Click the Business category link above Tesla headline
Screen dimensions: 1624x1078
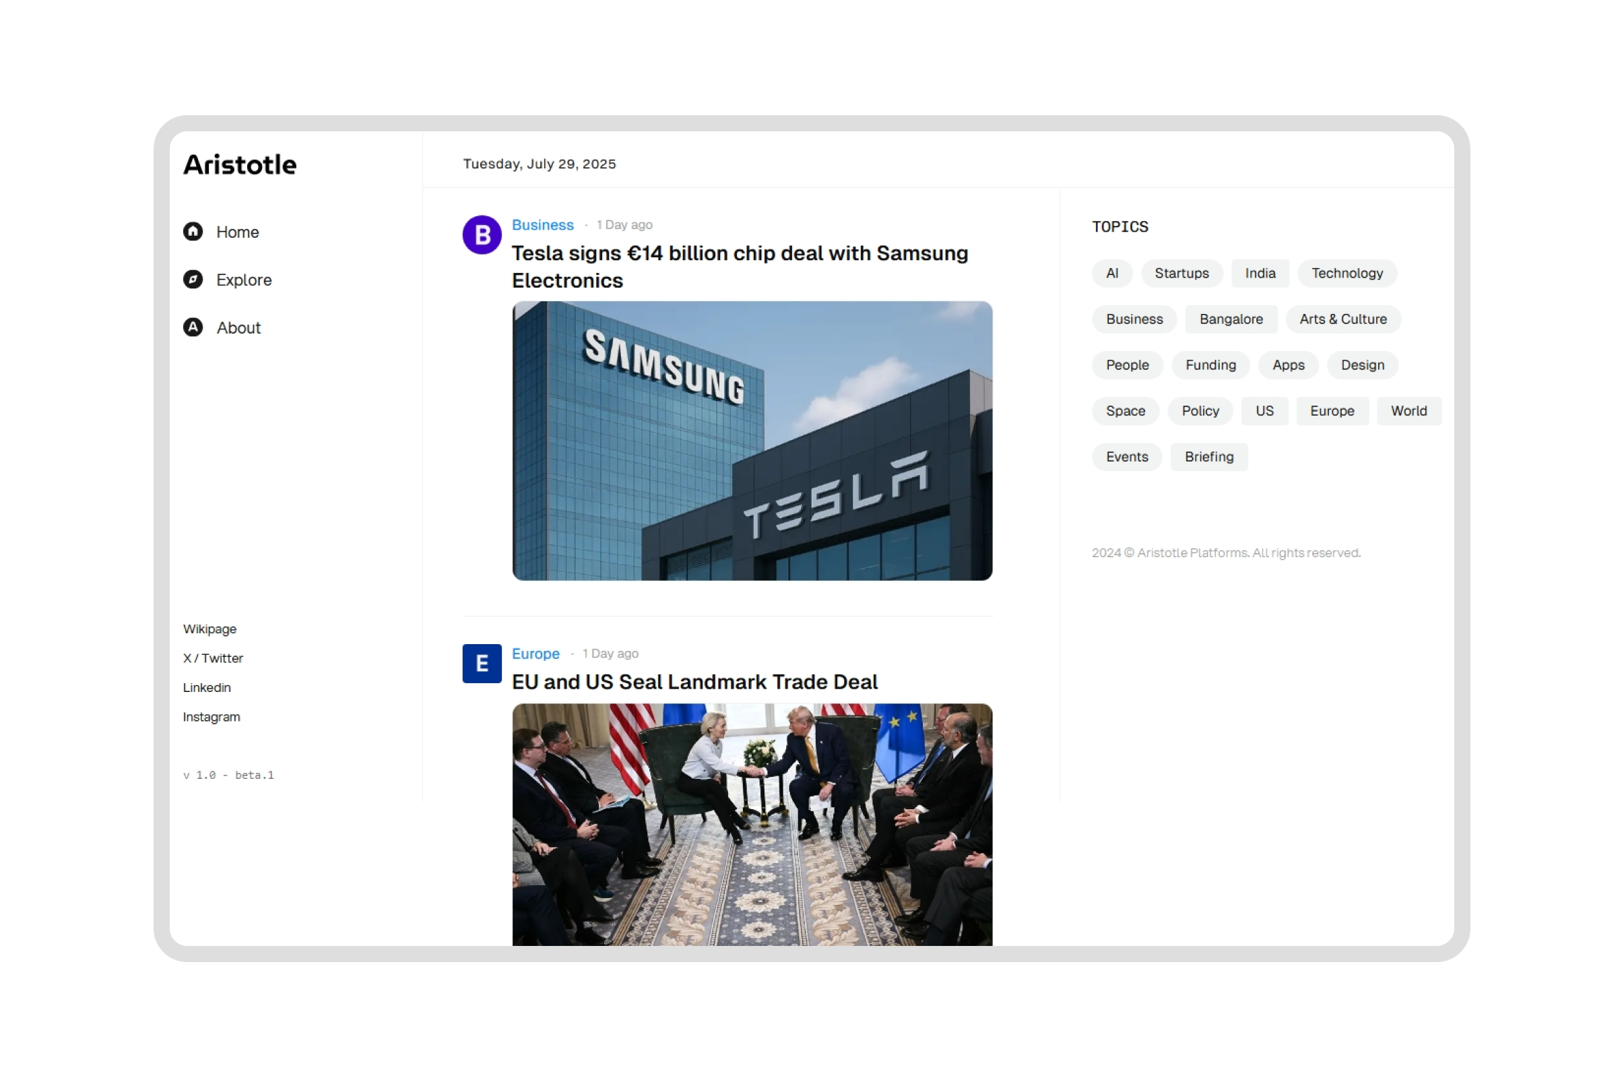pyautogui.click(x=543, y=225)
